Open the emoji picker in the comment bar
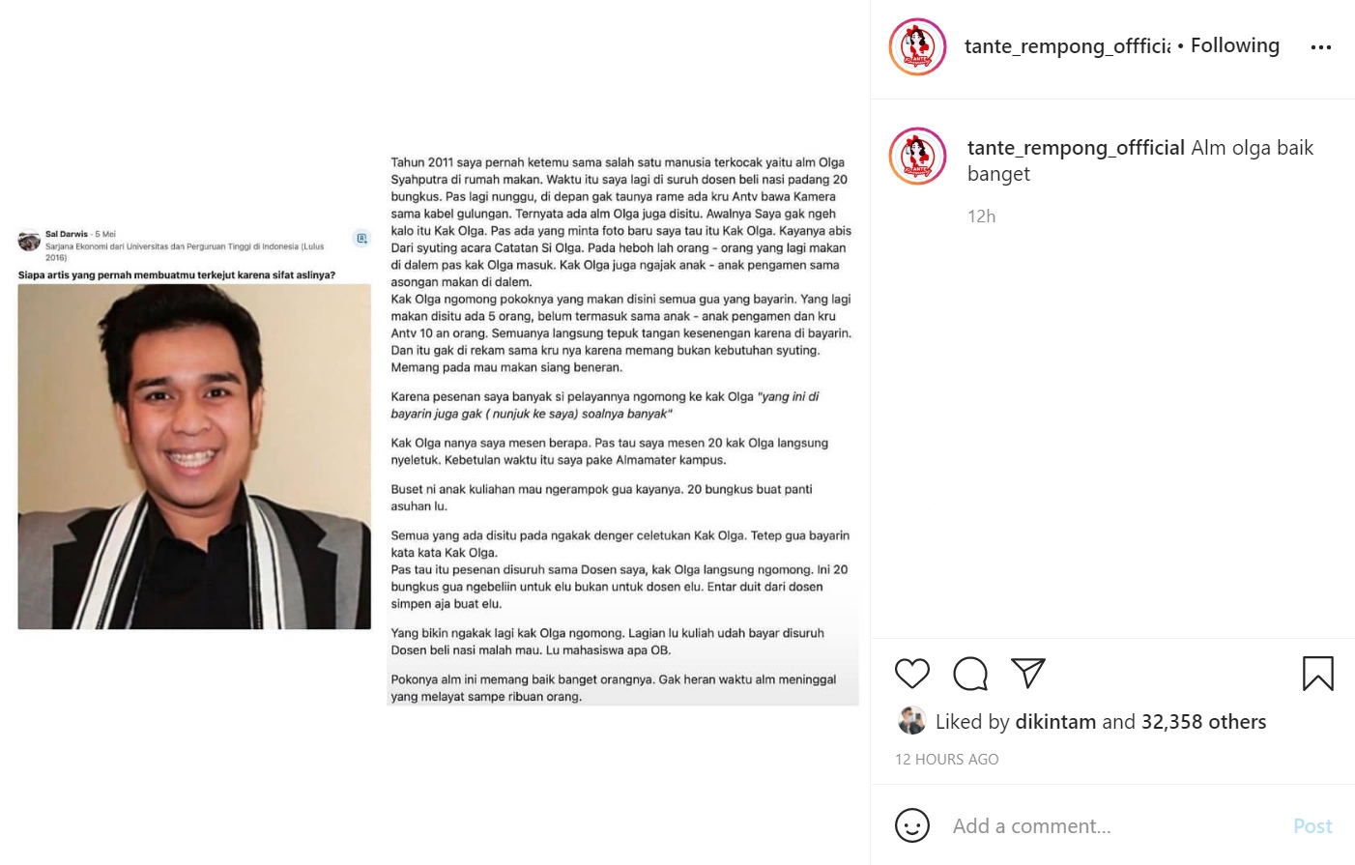The height and width of the screenshot is (865, 1355). click(911, 825)
